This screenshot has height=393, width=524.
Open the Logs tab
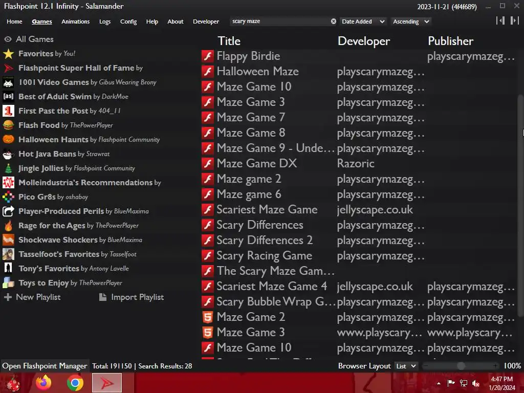tap(105, 21)
